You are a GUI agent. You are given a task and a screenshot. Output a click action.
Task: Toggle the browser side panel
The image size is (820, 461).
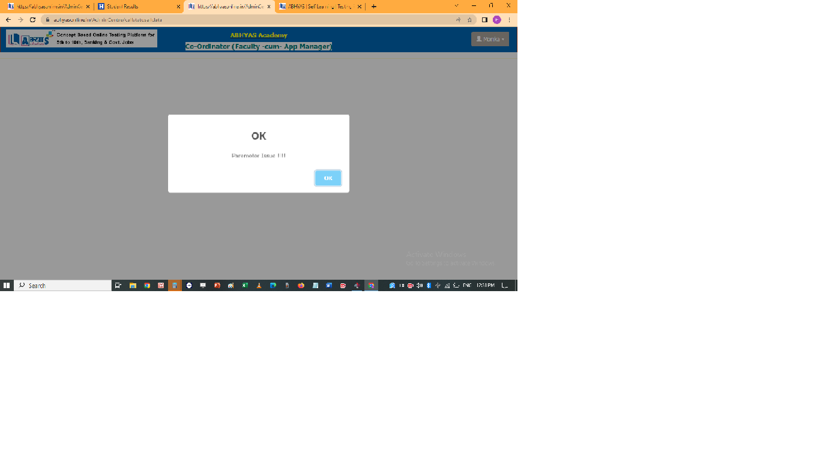[x=484, y=20]
